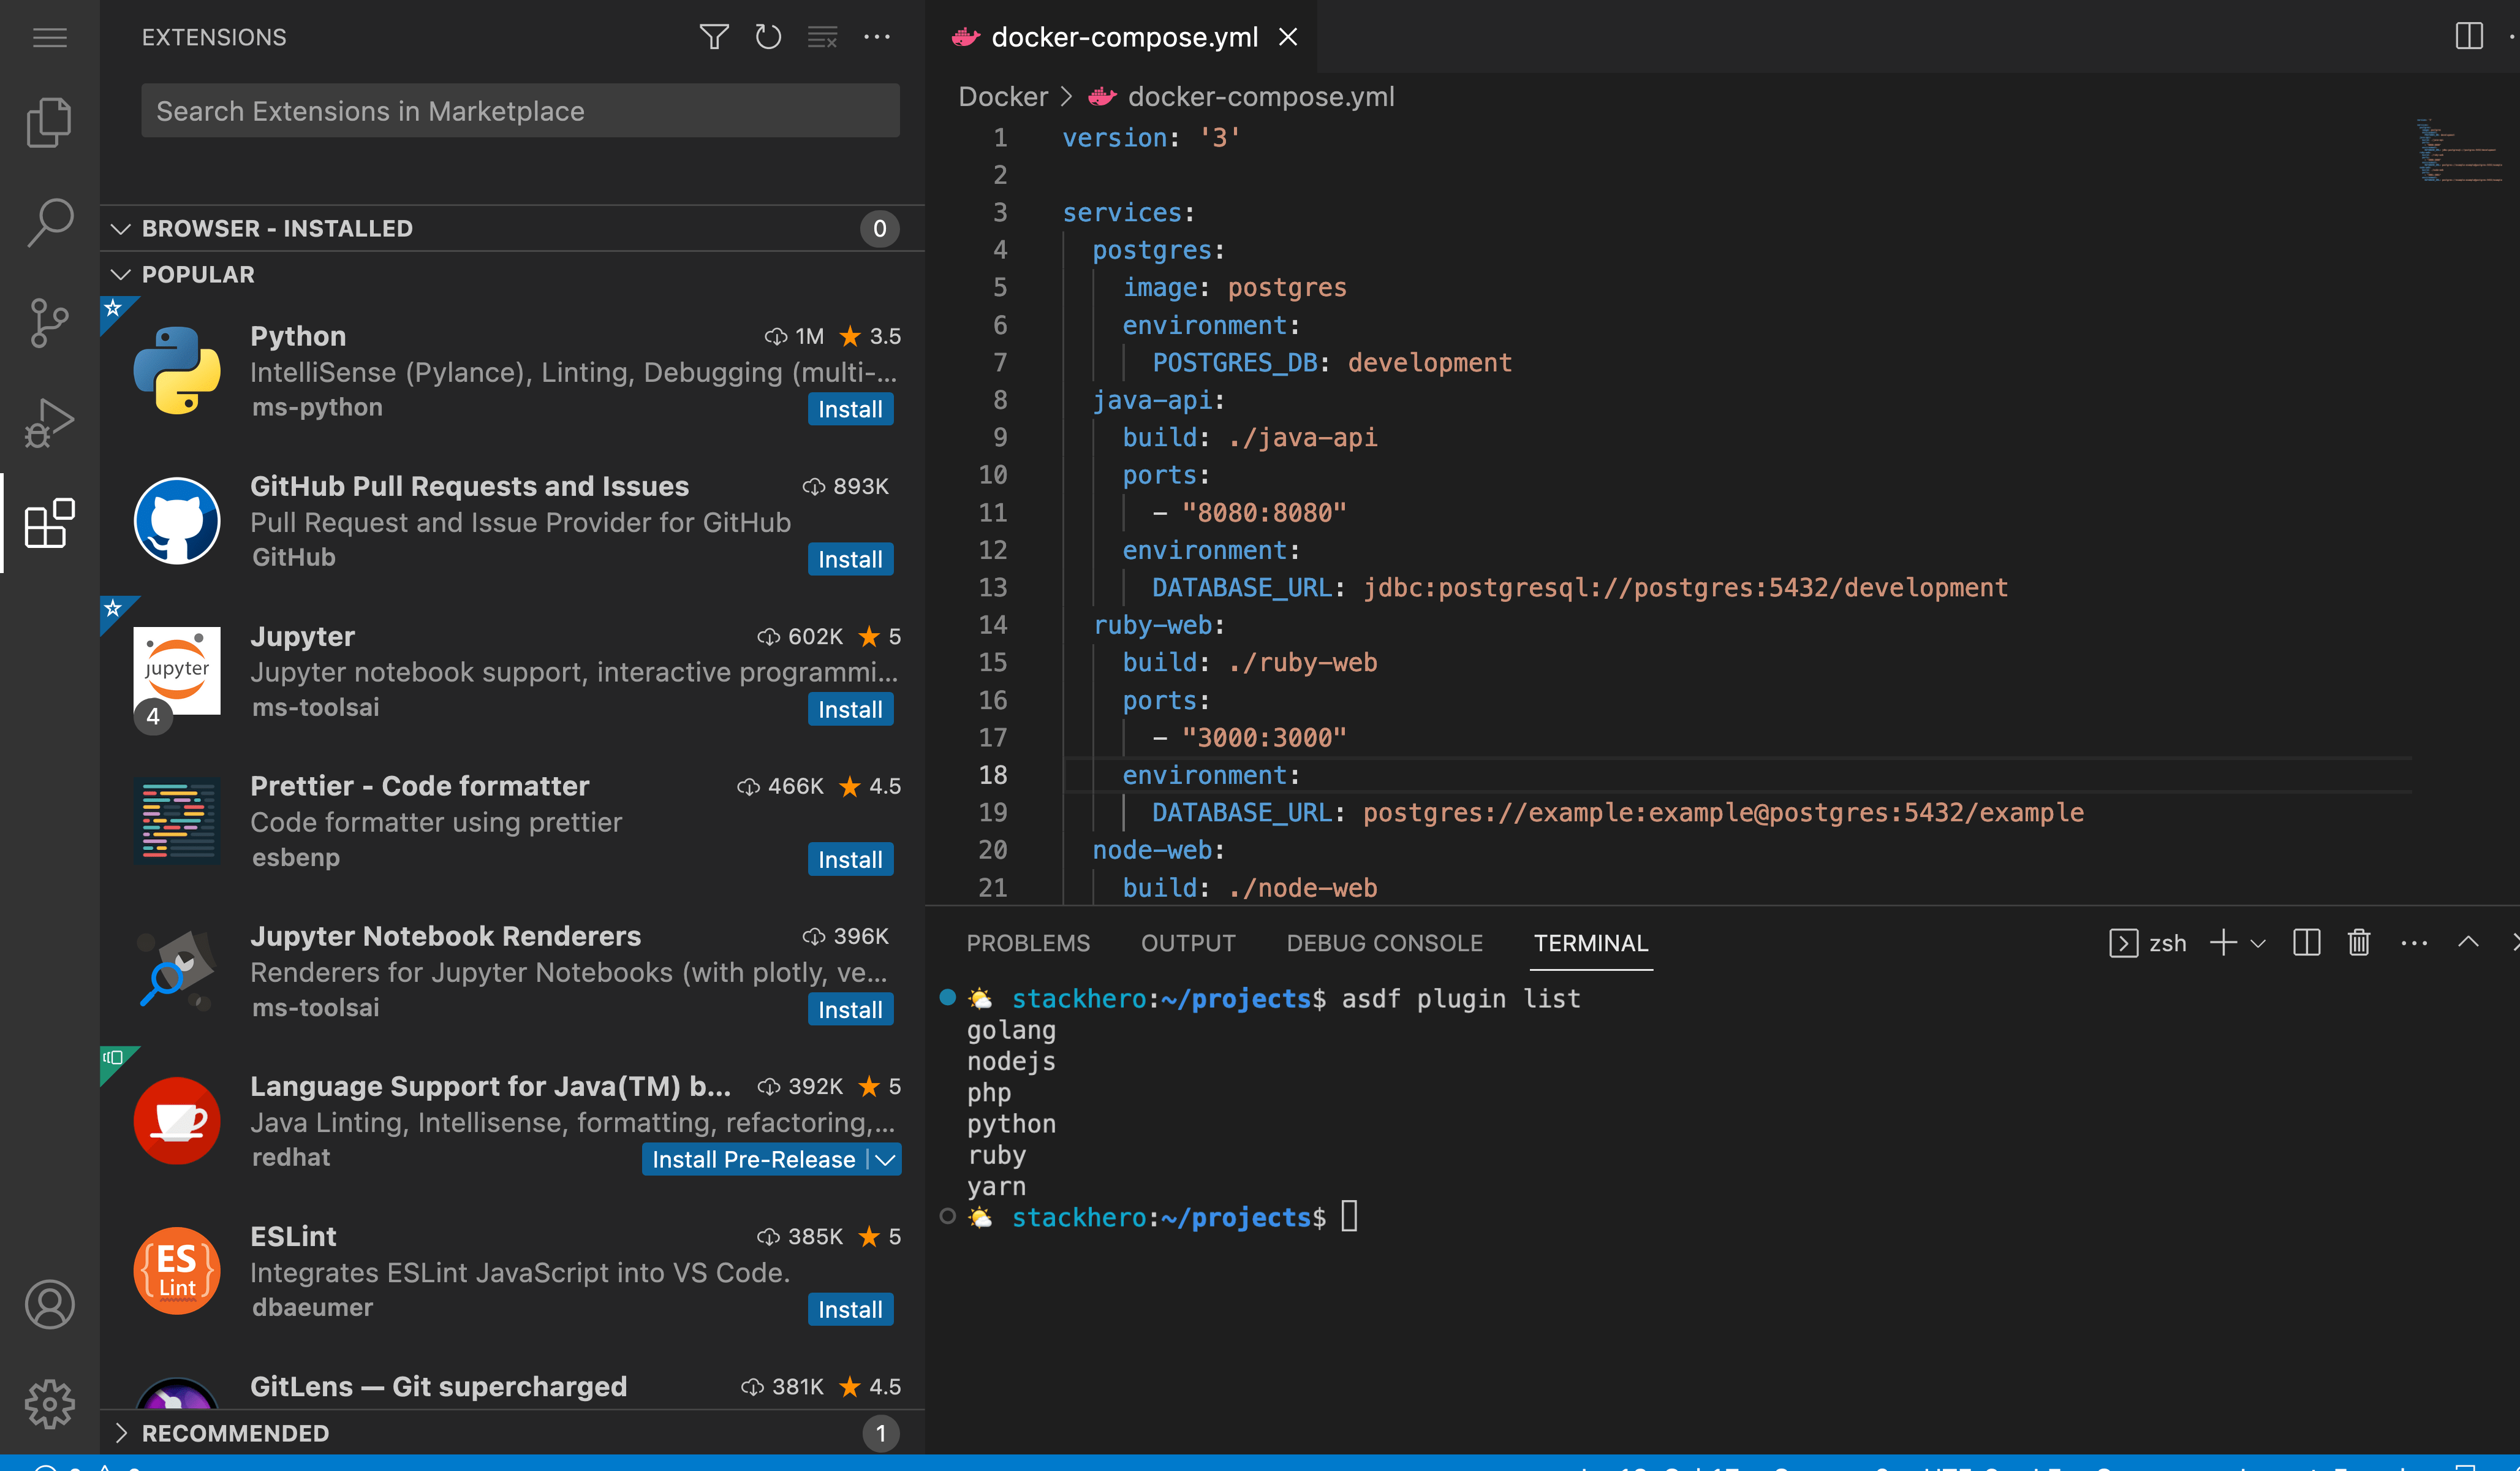Open the Run and Debug view
Image resolution: width=2520 pixels, height=1471 pixels.
pyautogui.click(x=49, y=421)
